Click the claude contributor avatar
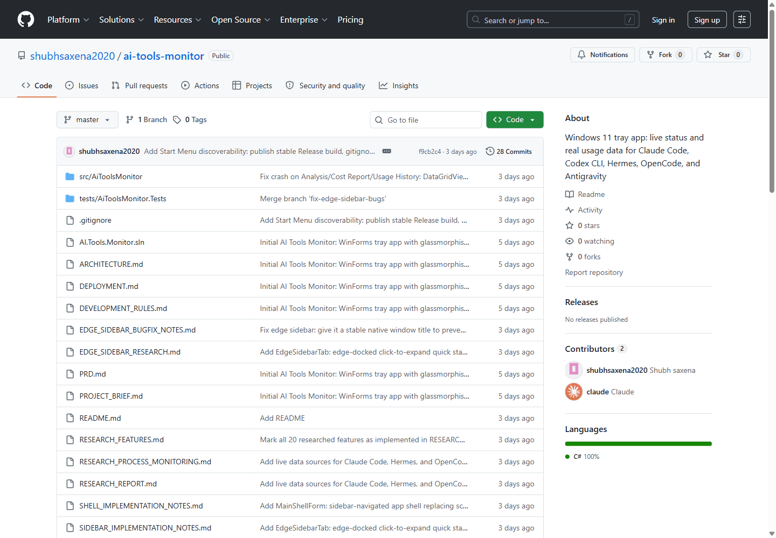Viewport: 776px width, 538px height. (574, 392)
